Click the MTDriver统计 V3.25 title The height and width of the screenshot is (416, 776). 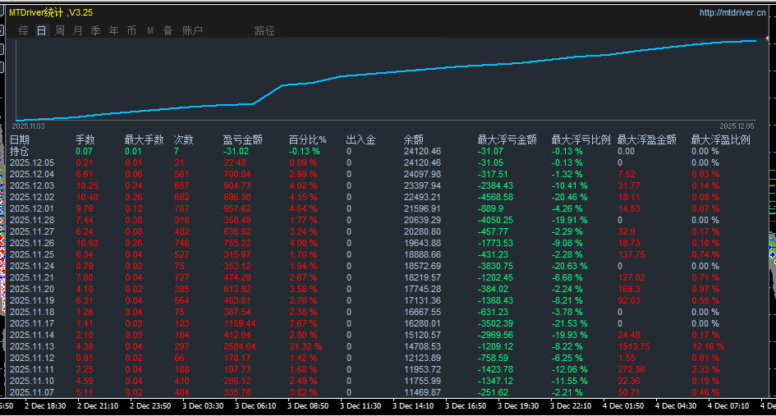click(51, 12)
